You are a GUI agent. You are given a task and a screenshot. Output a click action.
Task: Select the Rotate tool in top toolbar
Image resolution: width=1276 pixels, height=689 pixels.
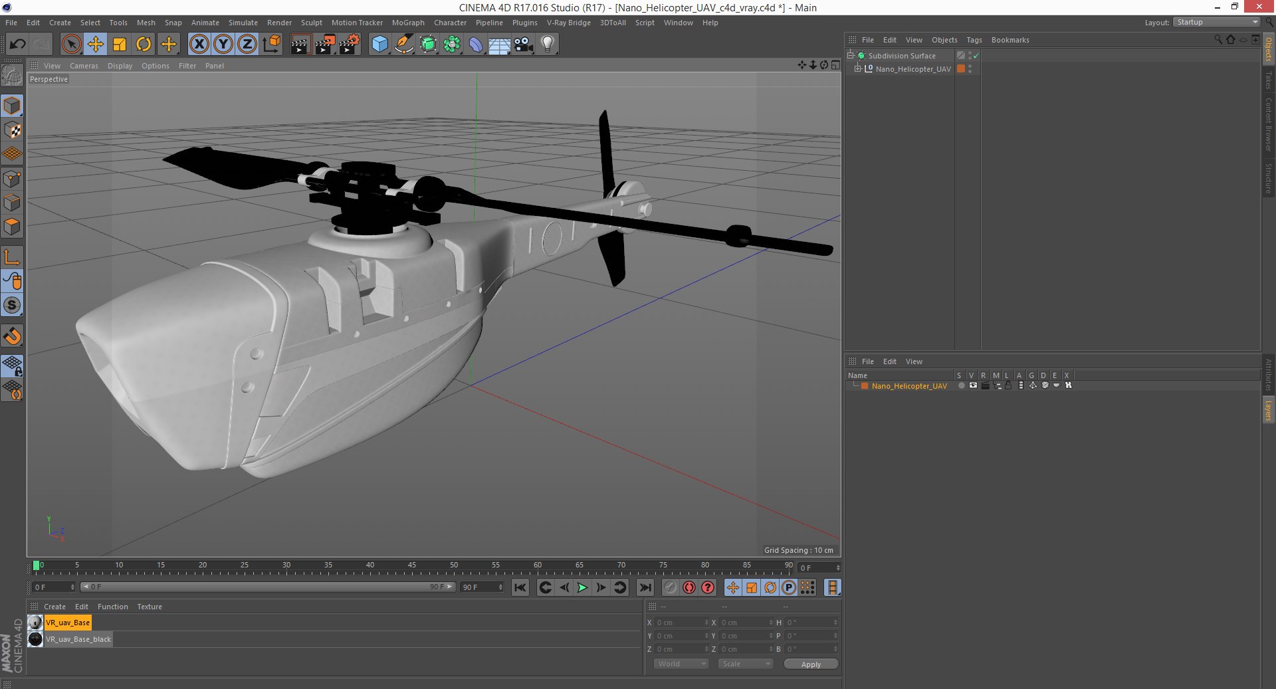pyautogui.click(x=144, y=45)
